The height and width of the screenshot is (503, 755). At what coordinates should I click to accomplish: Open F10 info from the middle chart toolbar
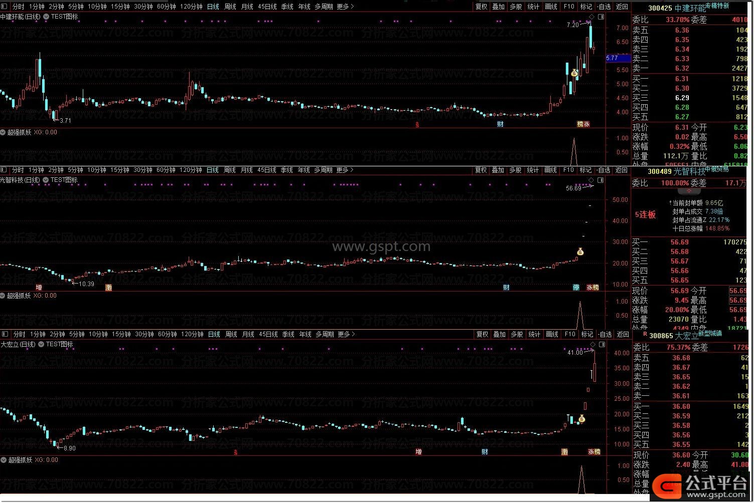[x=568, y=170]
